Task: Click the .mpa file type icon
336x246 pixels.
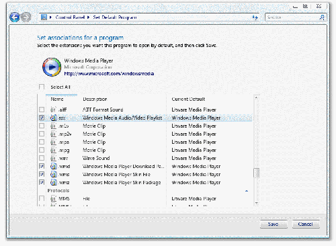Action: [x=53, y=142]
